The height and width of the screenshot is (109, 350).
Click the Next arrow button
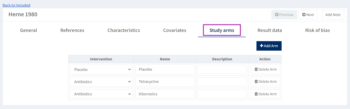[308, 15]
